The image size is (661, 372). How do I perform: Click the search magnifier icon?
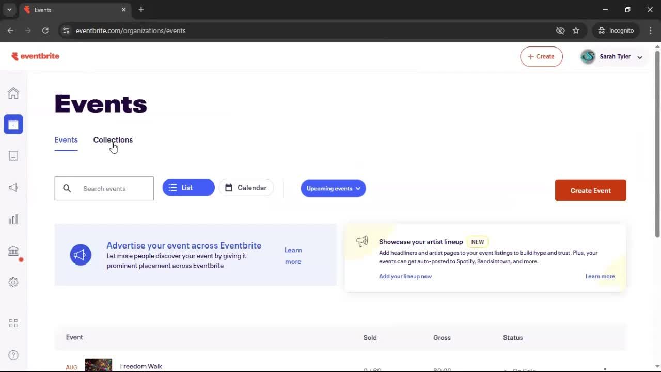[67, 189]
